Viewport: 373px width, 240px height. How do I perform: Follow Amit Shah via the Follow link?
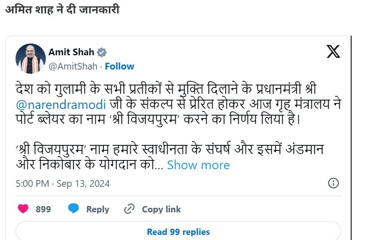119,66
